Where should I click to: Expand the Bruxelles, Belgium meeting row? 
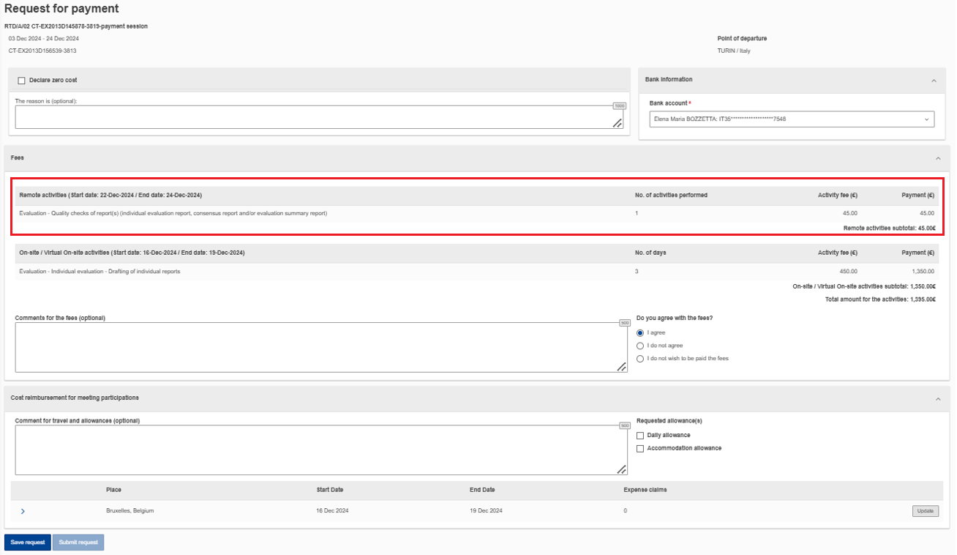23,511
